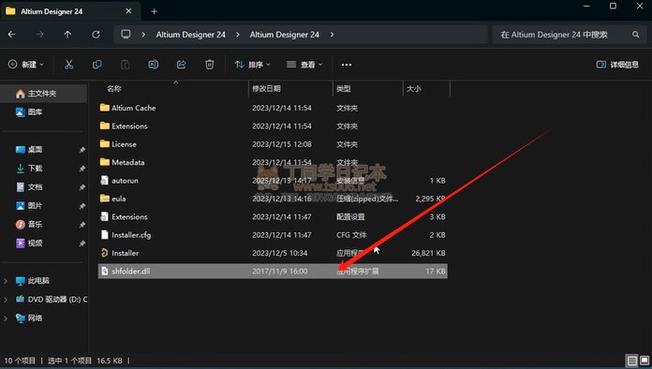Viewport: 652px width, 369px height.
Task: Go up one folder level
Action: (67, 35)
